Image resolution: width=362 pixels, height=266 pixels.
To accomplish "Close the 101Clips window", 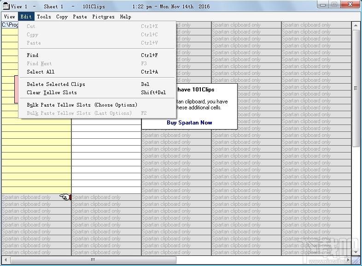I will (x=350, y=5).
